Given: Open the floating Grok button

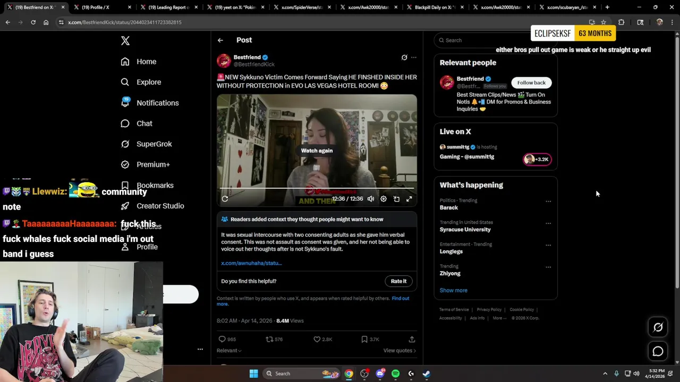Looking at the screenshot, I should tap(658, 327).
